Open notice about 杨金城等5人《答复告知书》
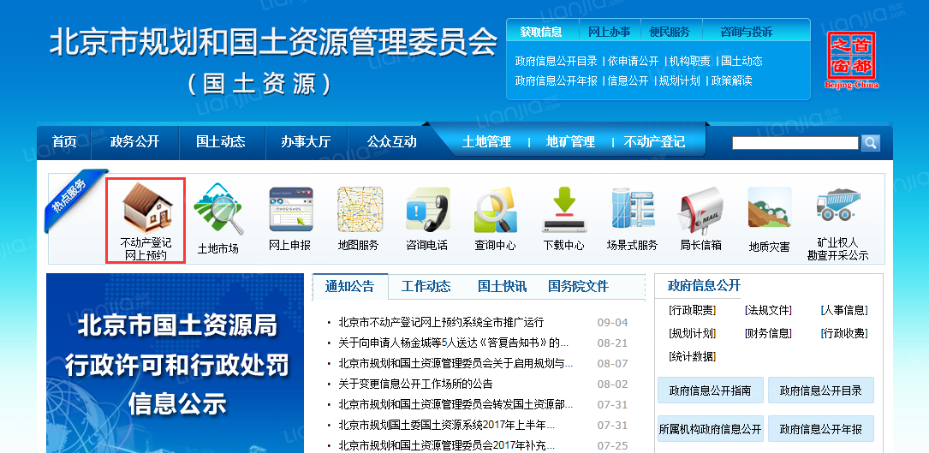 click(453, 343)
